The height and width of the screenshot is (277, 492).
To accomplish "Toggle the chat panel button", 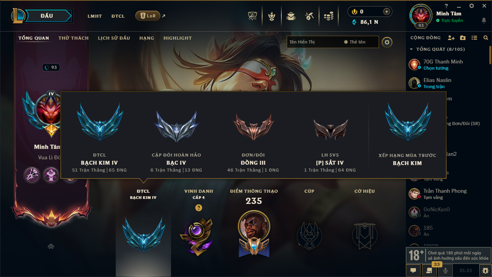I will [413, 270].
